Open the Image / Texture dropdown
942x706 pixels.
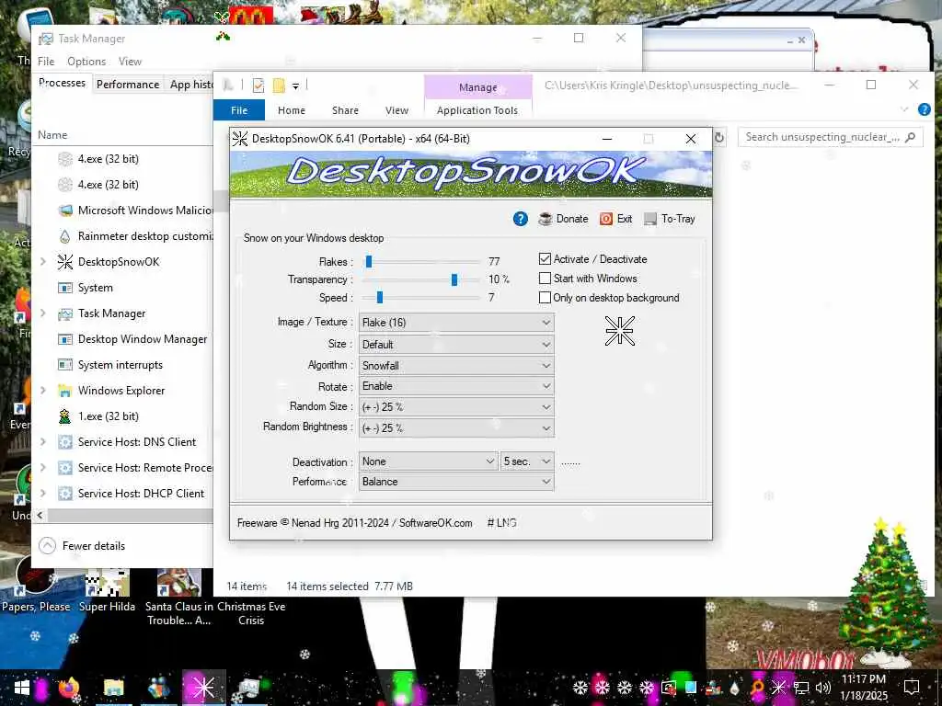pos(456,323)
